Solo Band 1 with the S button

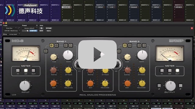pyautogui.click(x=56, y=45)
